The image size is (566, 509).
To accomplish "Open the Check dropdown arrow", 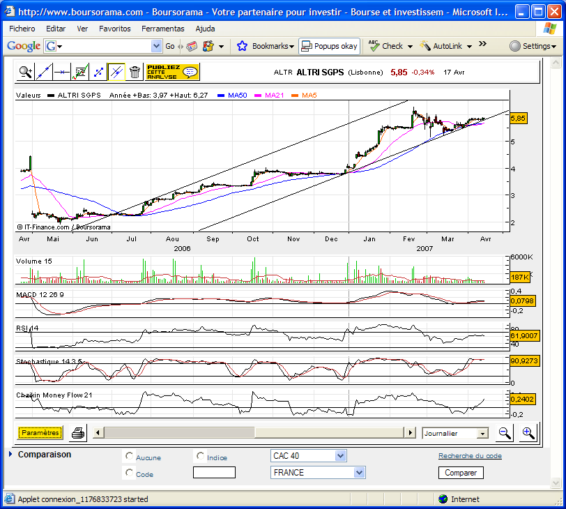I will [x=410, y=47].
